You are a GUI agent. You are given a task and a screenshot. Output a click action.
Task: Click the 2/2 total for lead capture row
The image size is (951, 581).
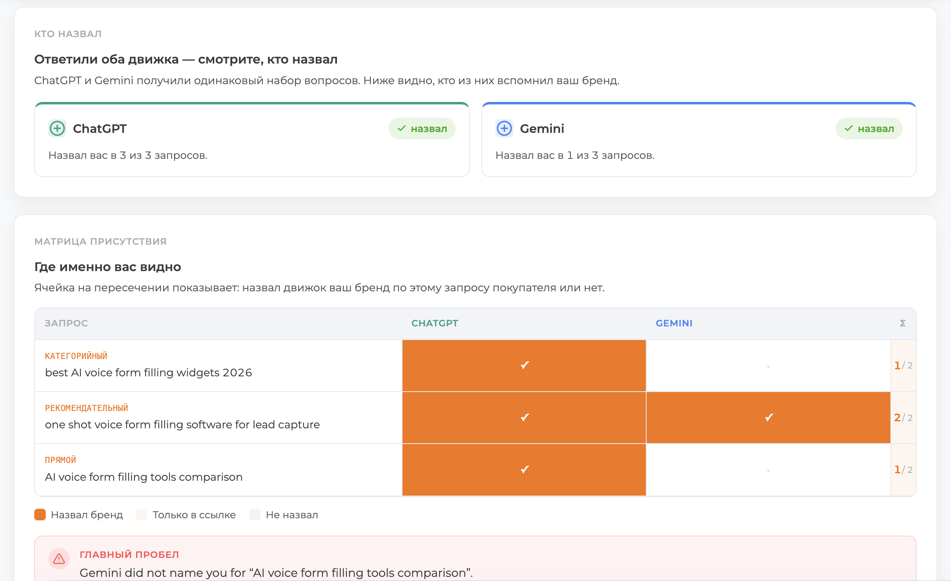[903, 418]
